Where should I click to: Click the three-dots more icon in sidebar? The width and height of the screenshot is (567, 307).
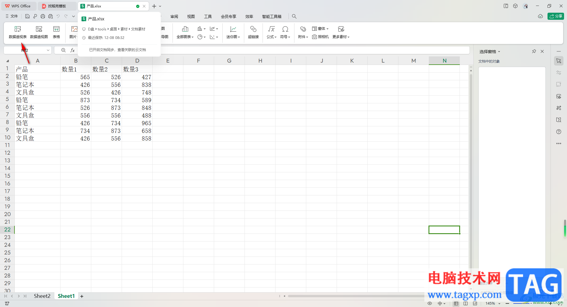click(559, 143)
